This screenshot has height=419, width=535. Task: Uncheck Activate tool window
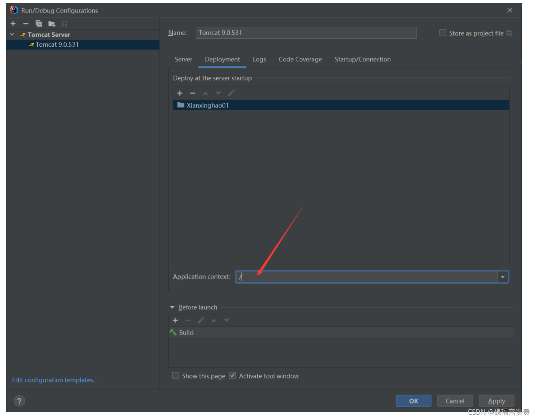pyautogui.click(x=233, y=376)
